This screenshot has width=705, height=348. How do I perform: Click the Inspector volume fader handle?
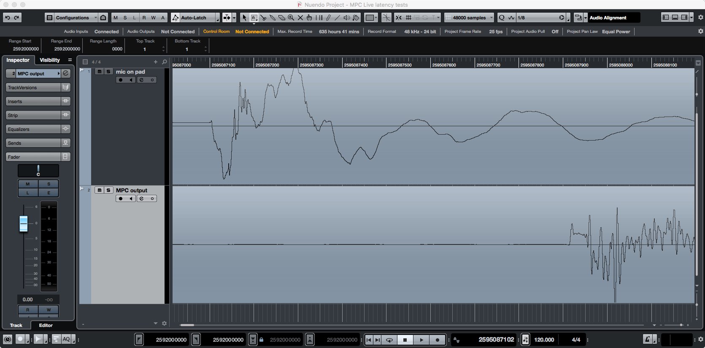[x=24, y=223]
